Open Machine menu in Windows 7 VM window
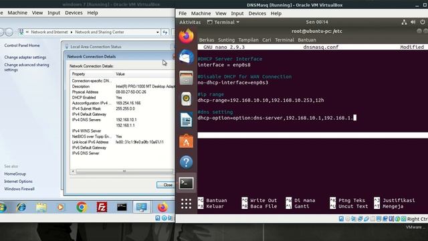Screen dimensions: 428x241 tap(17, 13)
